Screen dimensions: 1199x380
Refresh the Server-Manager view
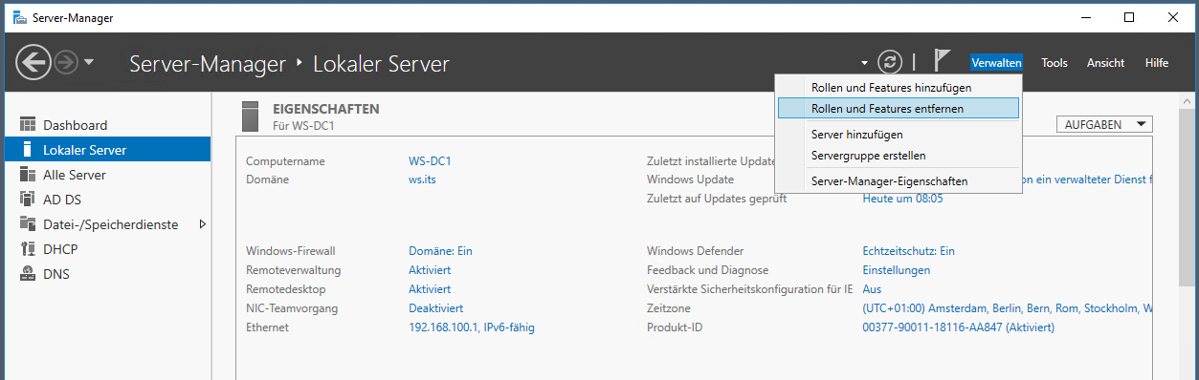coord(890,63)
